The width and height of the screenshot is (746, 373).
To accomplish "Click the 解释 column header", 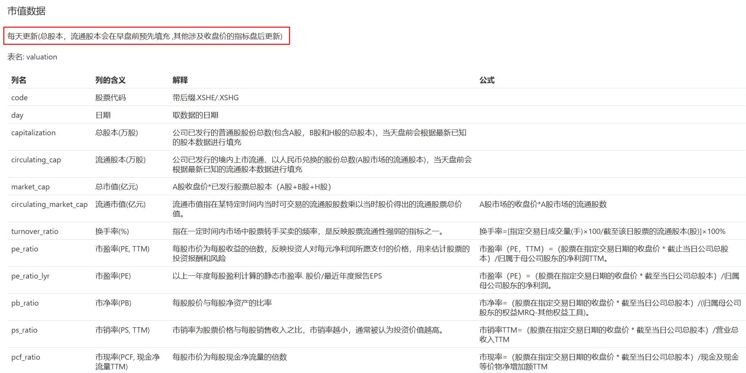I will pos(180,80).
